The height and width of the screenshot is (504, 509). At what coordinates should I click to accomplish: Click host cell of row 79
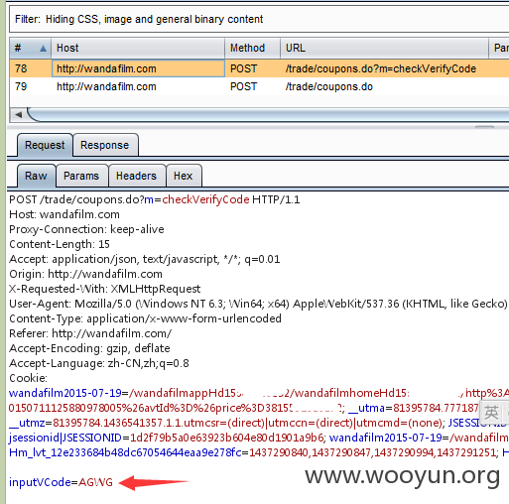(138, 86)
